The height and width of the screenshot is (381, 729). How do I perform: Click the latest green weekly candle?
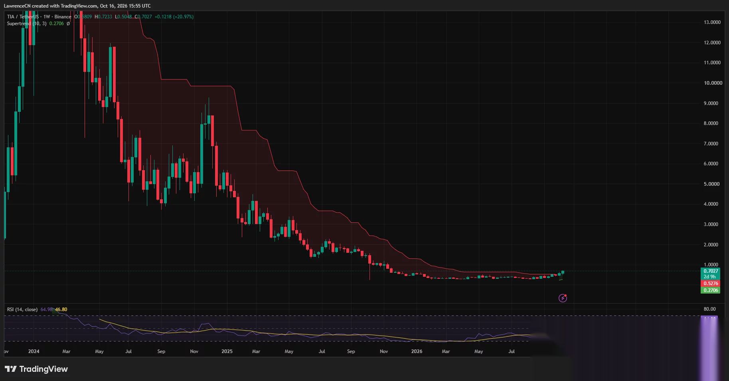563,272
